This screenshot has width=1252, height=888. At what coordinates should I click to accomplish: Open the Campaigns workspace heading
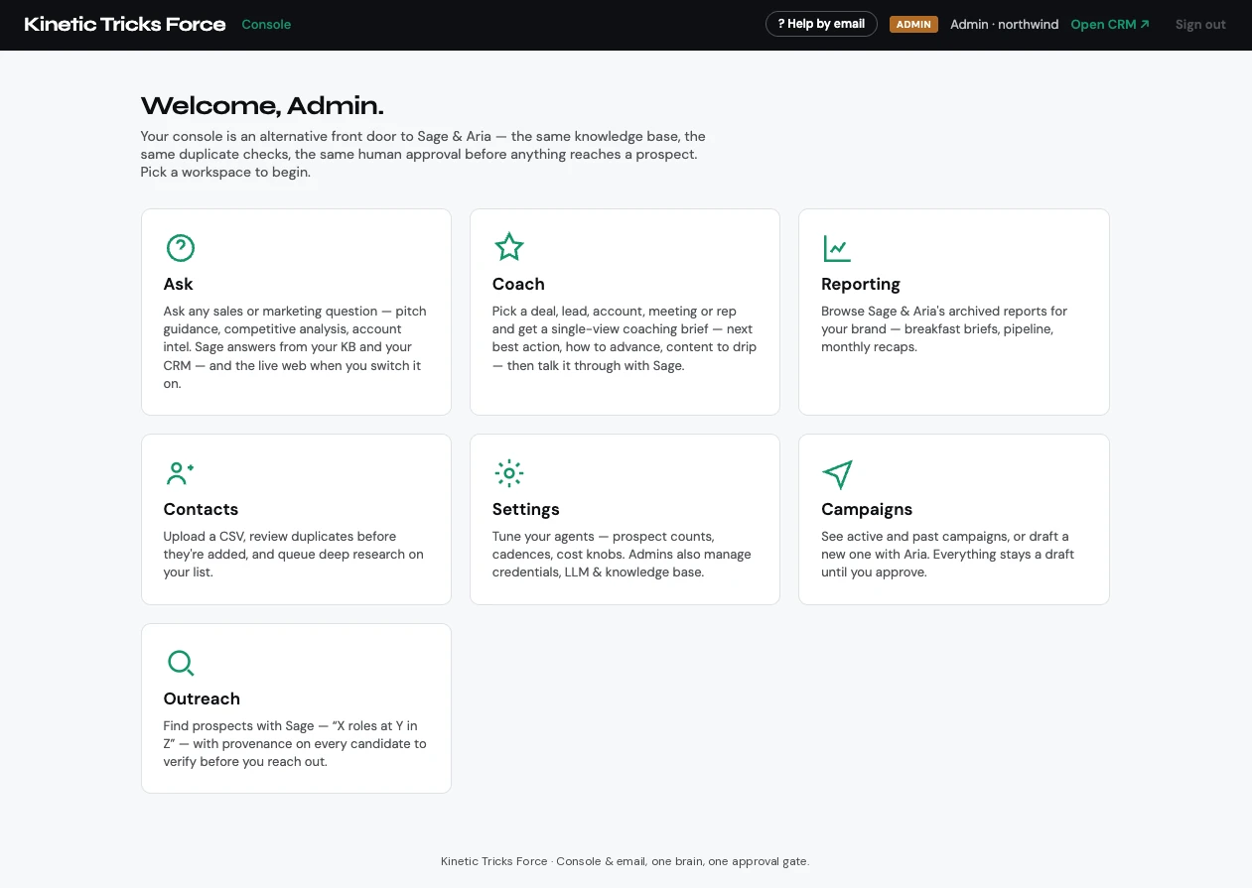[x=867, y=509]
